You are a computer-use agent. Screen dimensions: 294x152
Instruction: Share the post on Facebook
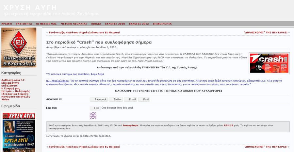pyautogui.click(x=99, y=99)
